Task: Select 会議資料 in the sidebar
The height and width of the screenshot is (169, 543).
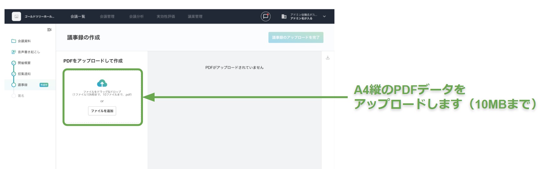Action: point(24,41)
